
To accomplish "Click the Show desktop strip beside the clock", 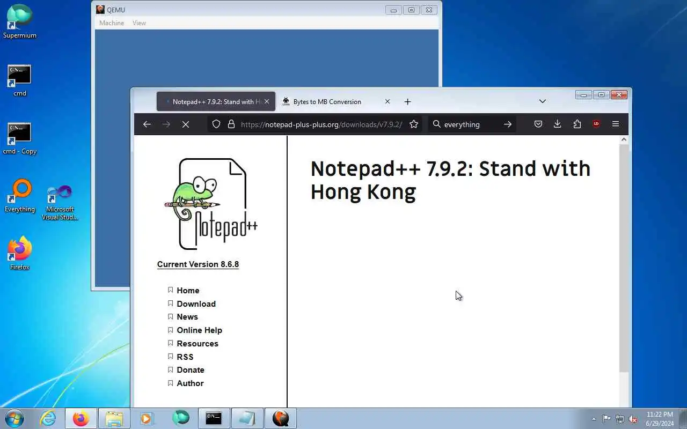I will pos(683,418).
